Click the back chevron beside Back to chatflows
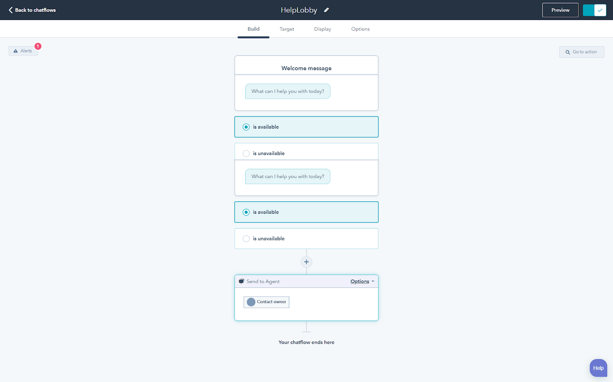The width and height of the screenshot is (613, 382). (x=10, y=10)
